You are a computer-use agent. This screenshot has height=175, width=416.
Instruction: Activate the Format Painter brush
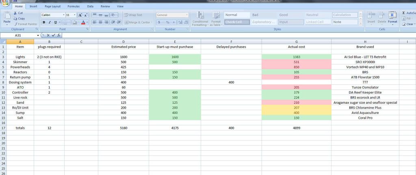(x=26, y=24)
